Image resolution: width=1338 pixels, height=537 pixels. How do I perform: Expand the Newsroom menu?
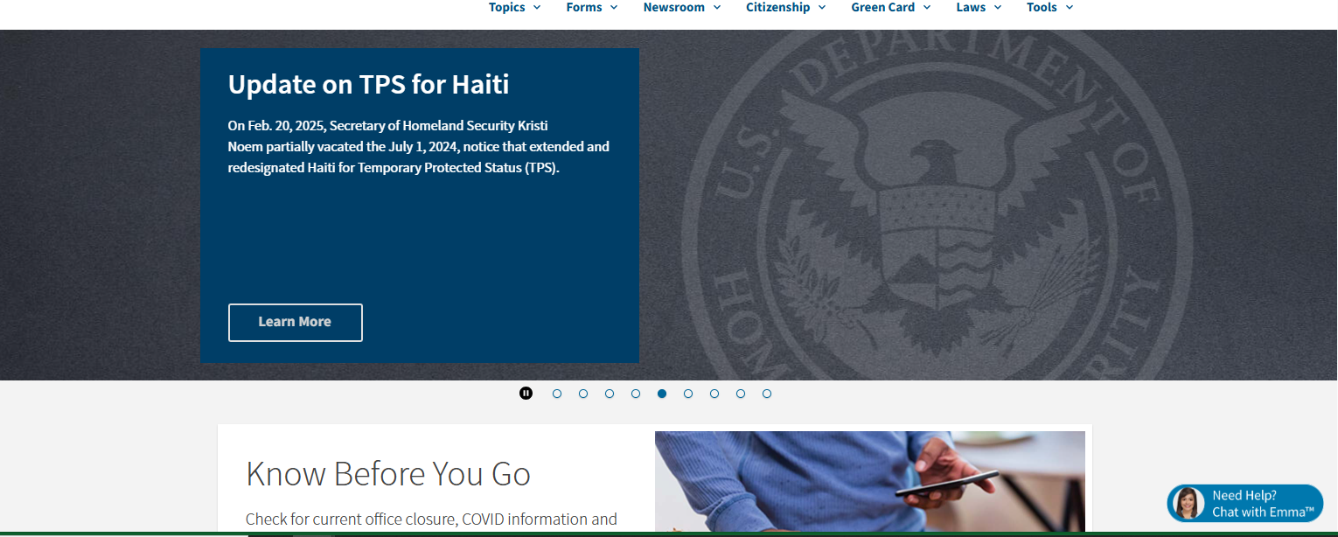(x=682, y=7)
